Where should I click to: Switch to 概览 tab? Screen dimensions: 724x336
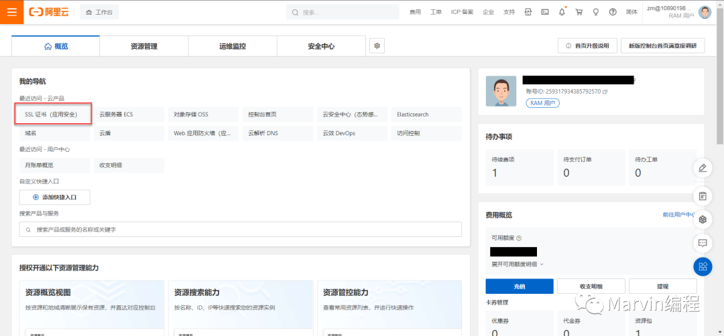coord(56,46)
